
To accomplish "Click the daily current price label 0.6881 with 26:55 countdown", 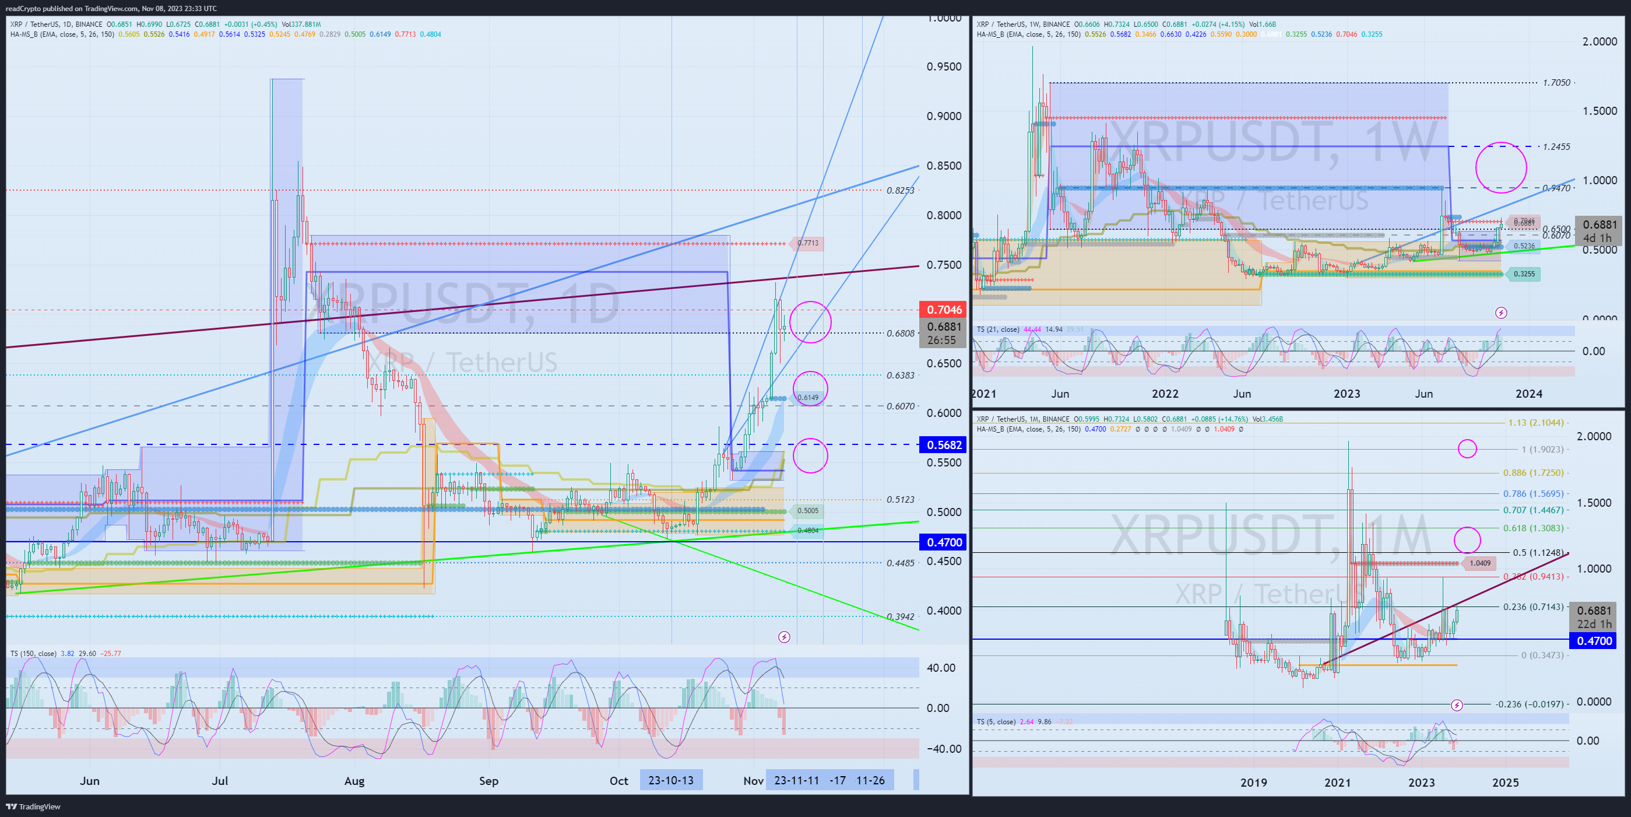I will 943,333.
